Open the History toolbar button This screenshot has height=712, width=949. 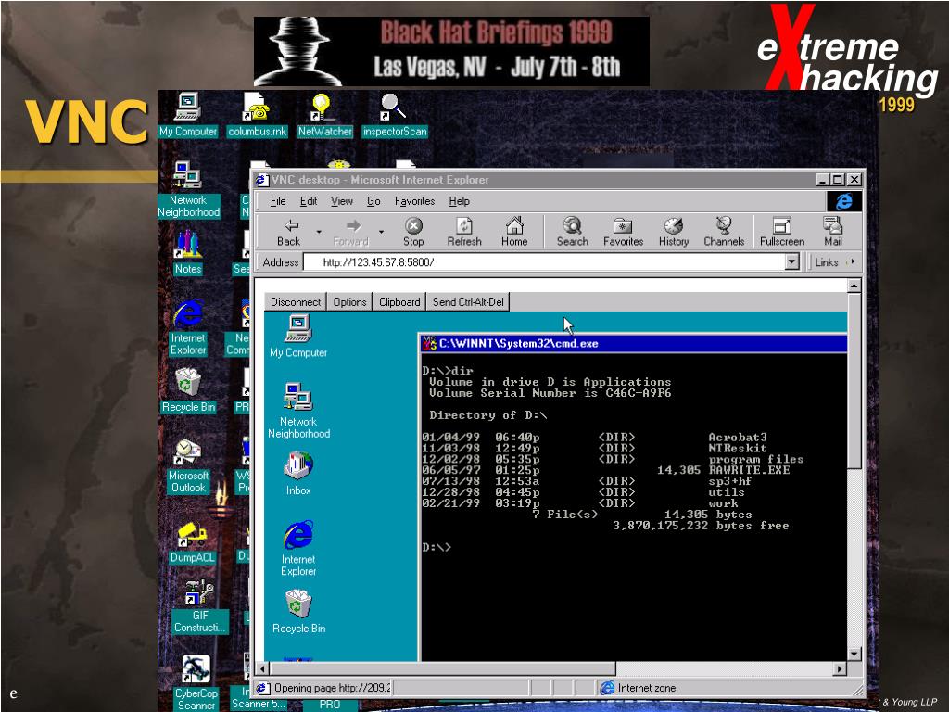[x=674, y=232]
